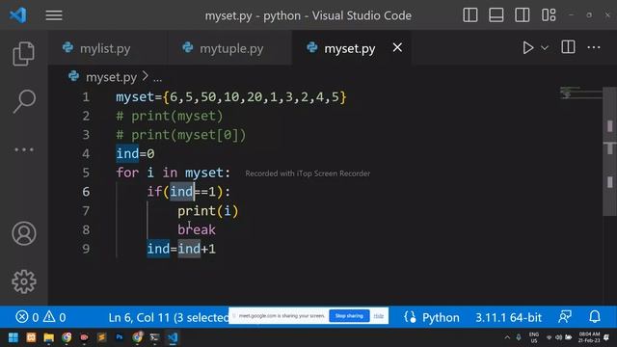
Task: Click the breadcrumb chevron separator
Action: point(145,76)
